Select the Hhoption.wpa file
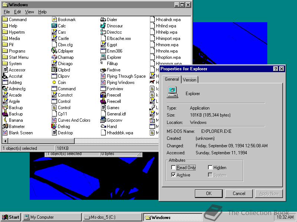The height and width of the screenshot is (222, 297). [165, 57]
